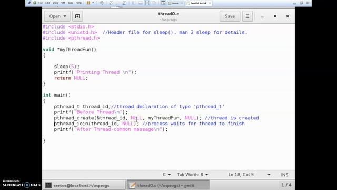
Task: Switch to the centos@localhost terminal in taskbar
Action: [x=84, y=185]
